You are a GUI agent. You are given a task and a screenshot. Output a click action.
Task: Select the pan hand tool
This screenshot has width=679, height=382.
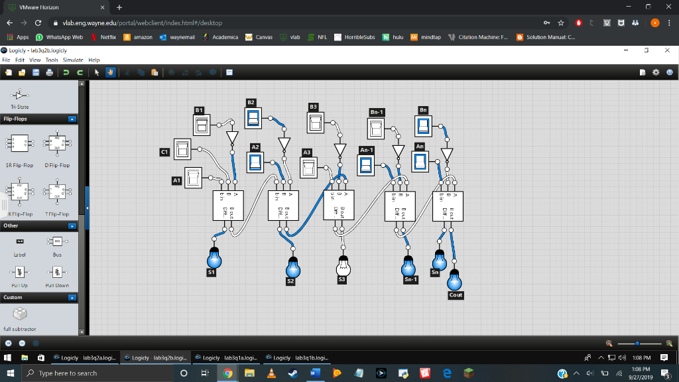point(111,72)
